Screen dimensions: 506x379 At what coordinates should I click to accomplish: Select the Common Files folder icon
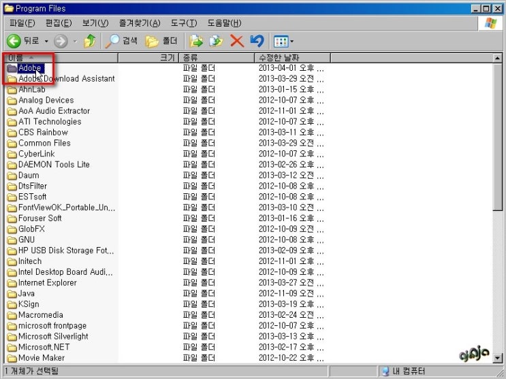(x=12, y=143)
